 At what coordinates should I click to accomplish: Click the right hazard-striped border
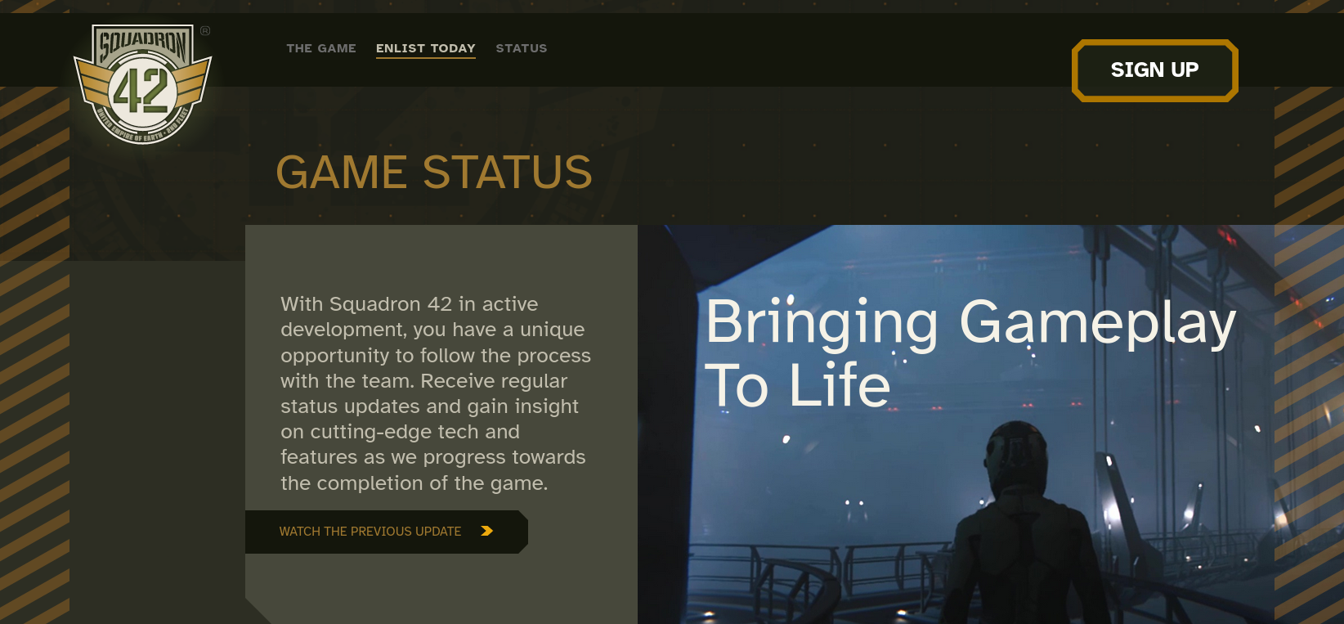(x=1309, y=352)
